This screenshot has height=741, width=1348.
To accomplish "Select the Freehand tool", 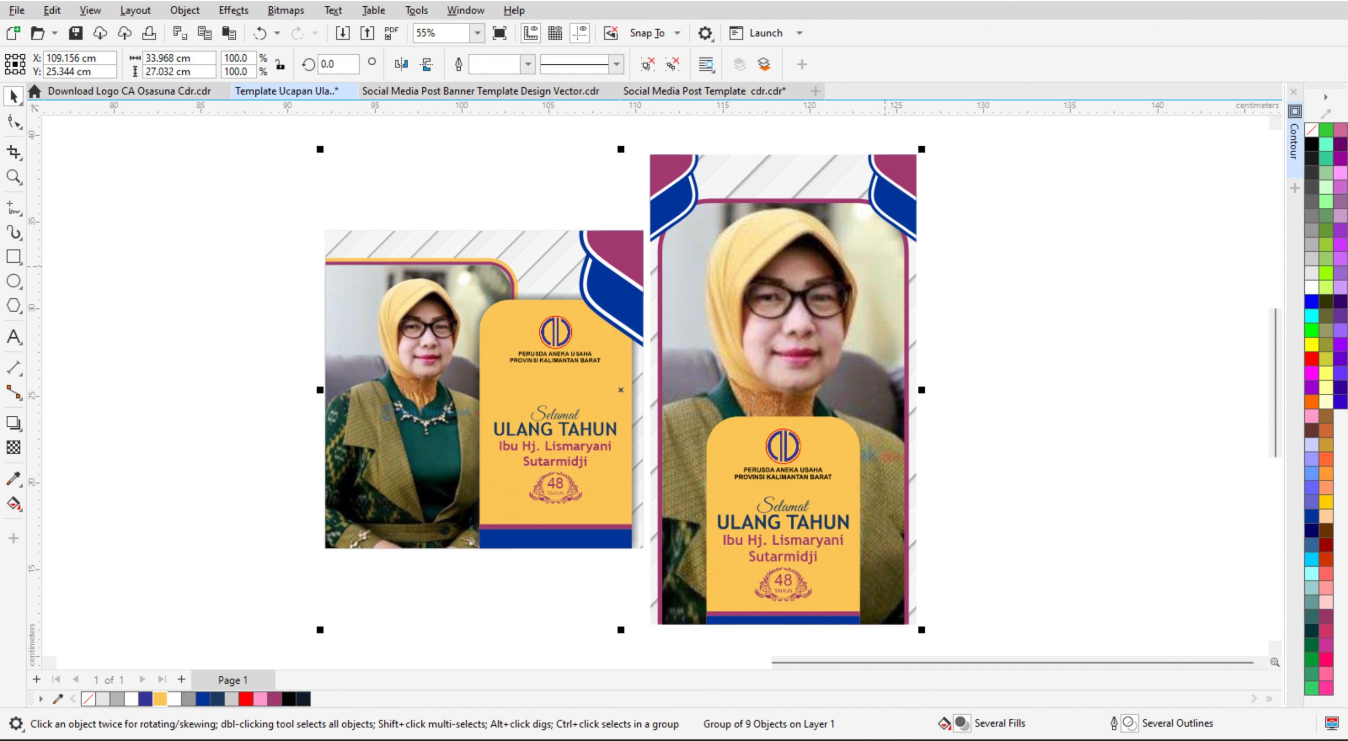I will pos(13,207).
